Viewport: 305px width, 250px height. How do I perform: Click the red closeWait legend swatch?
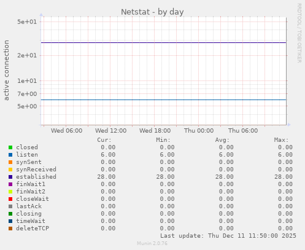pos(10,199)
